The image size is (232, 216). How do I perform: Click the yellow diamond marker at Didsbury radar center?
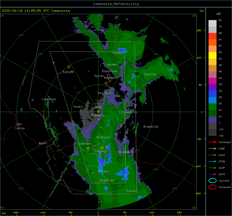[x=99, y=112]
